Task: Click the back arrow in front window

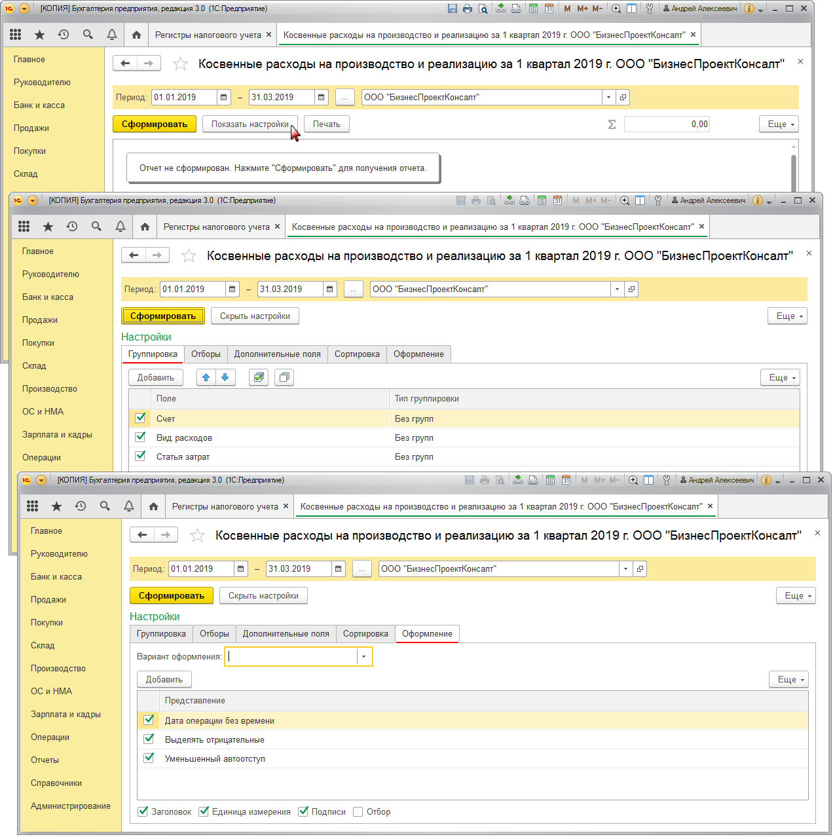Action: (142, 535)
